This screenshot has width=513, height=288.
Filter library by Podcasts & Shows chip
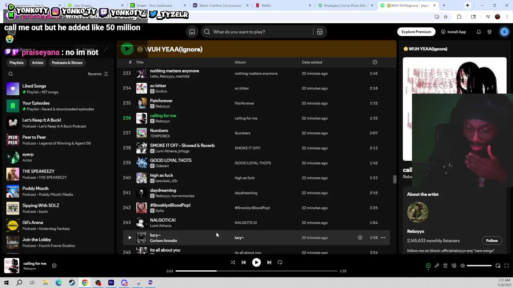67,63
